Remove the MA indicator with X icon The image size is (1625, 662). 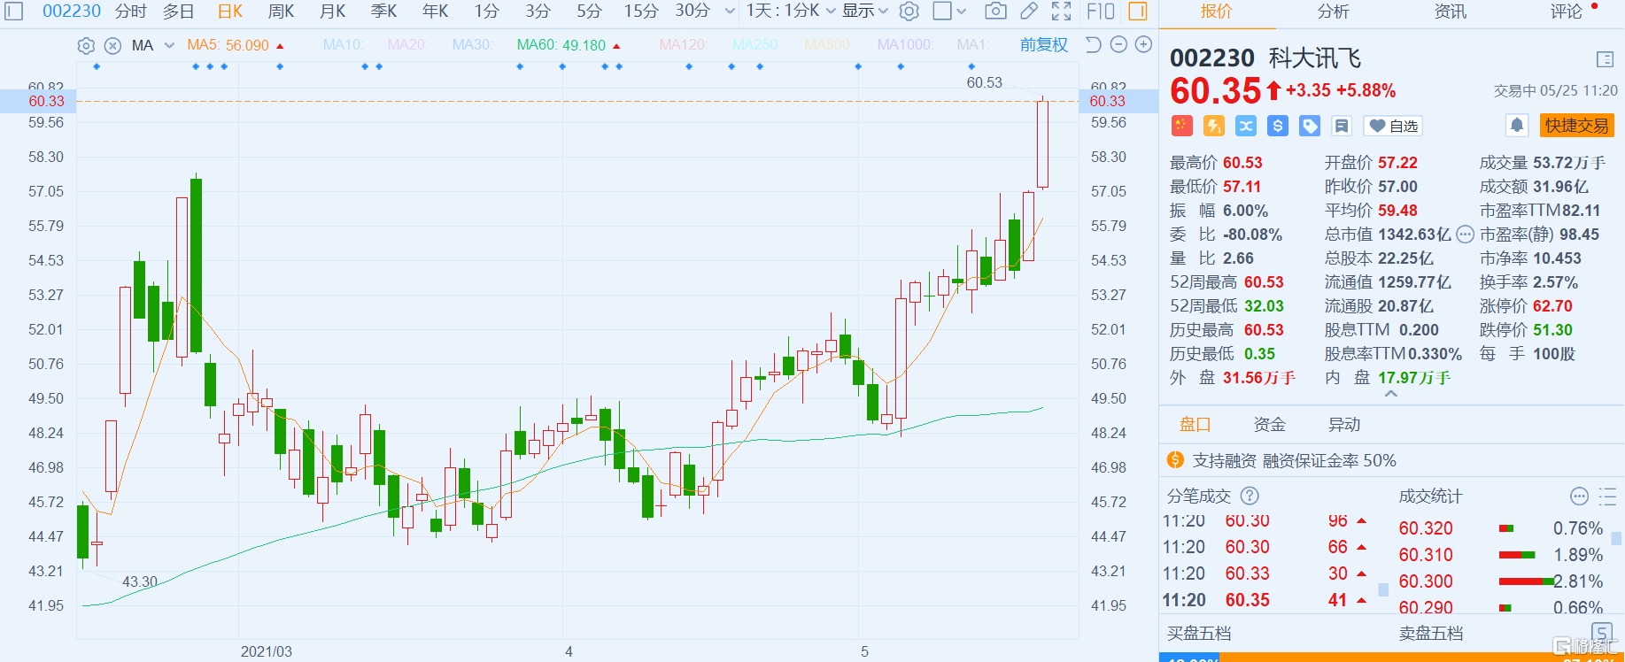point(112,45)
